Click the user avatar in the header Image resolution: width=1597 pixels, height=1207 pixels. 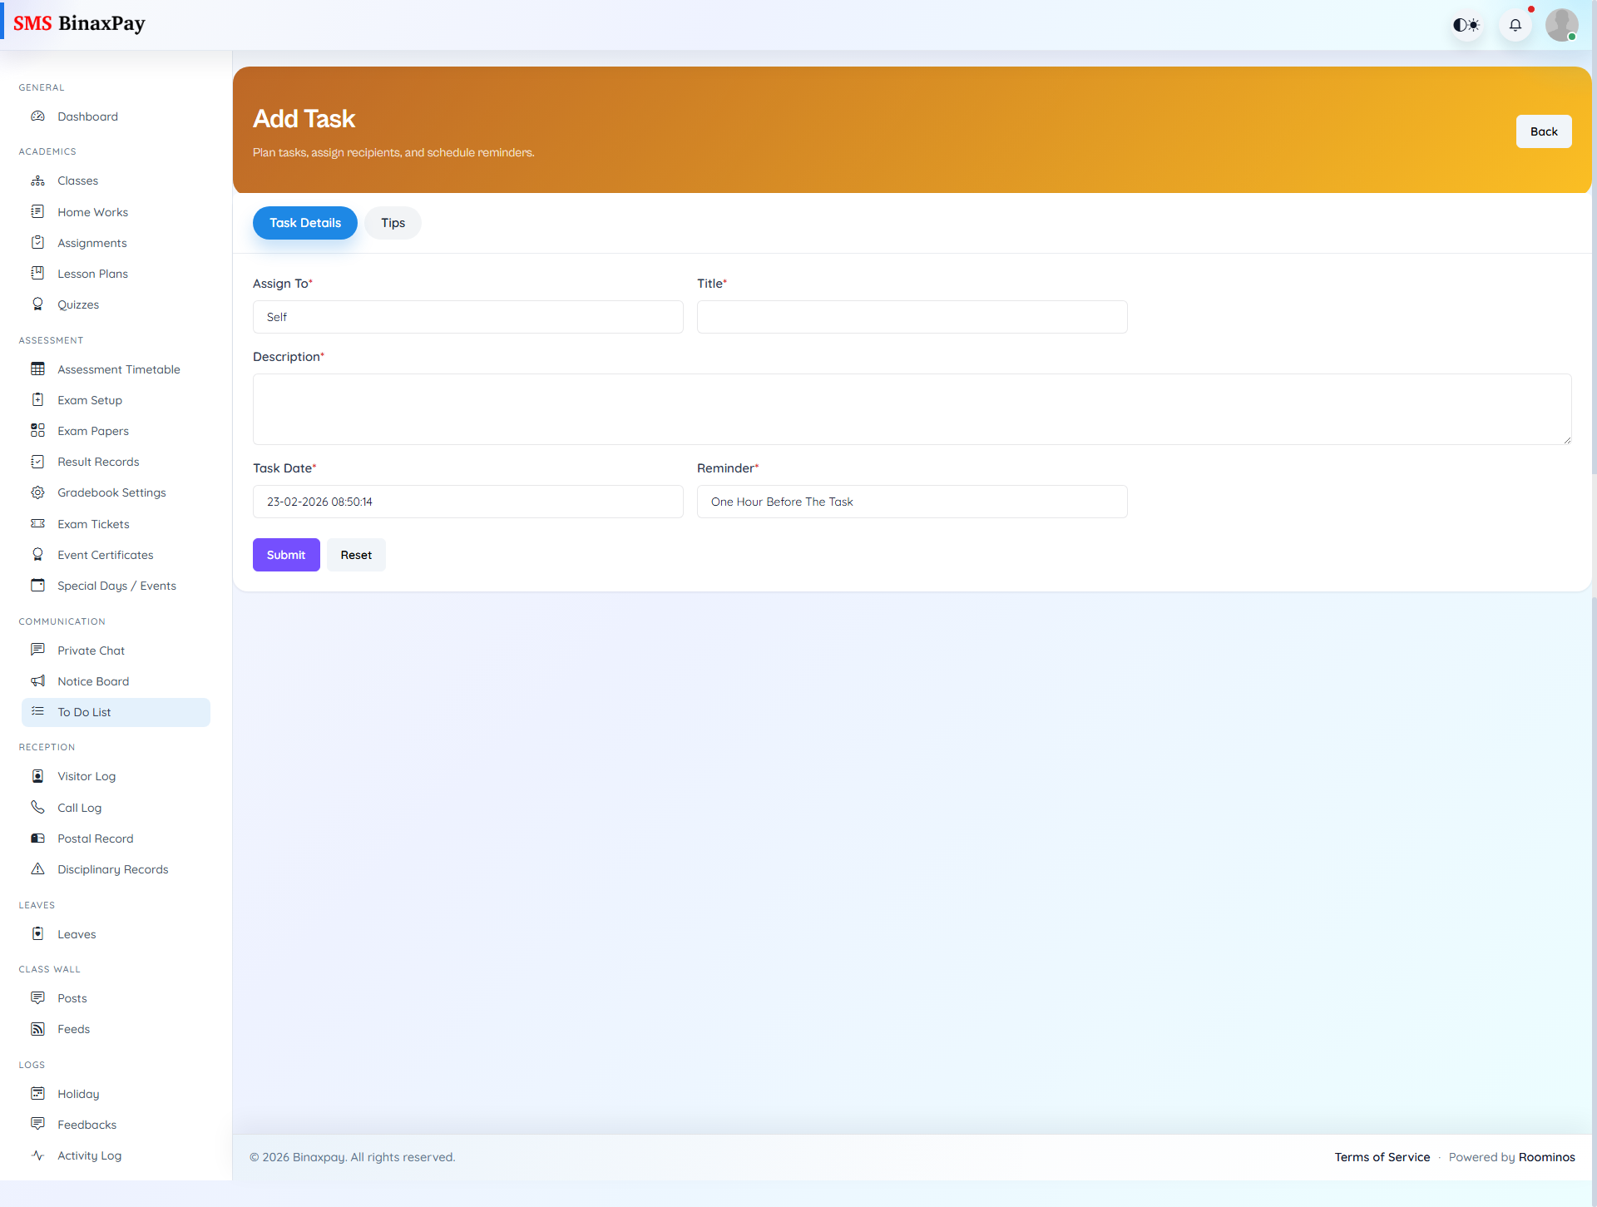[1561, 25]
